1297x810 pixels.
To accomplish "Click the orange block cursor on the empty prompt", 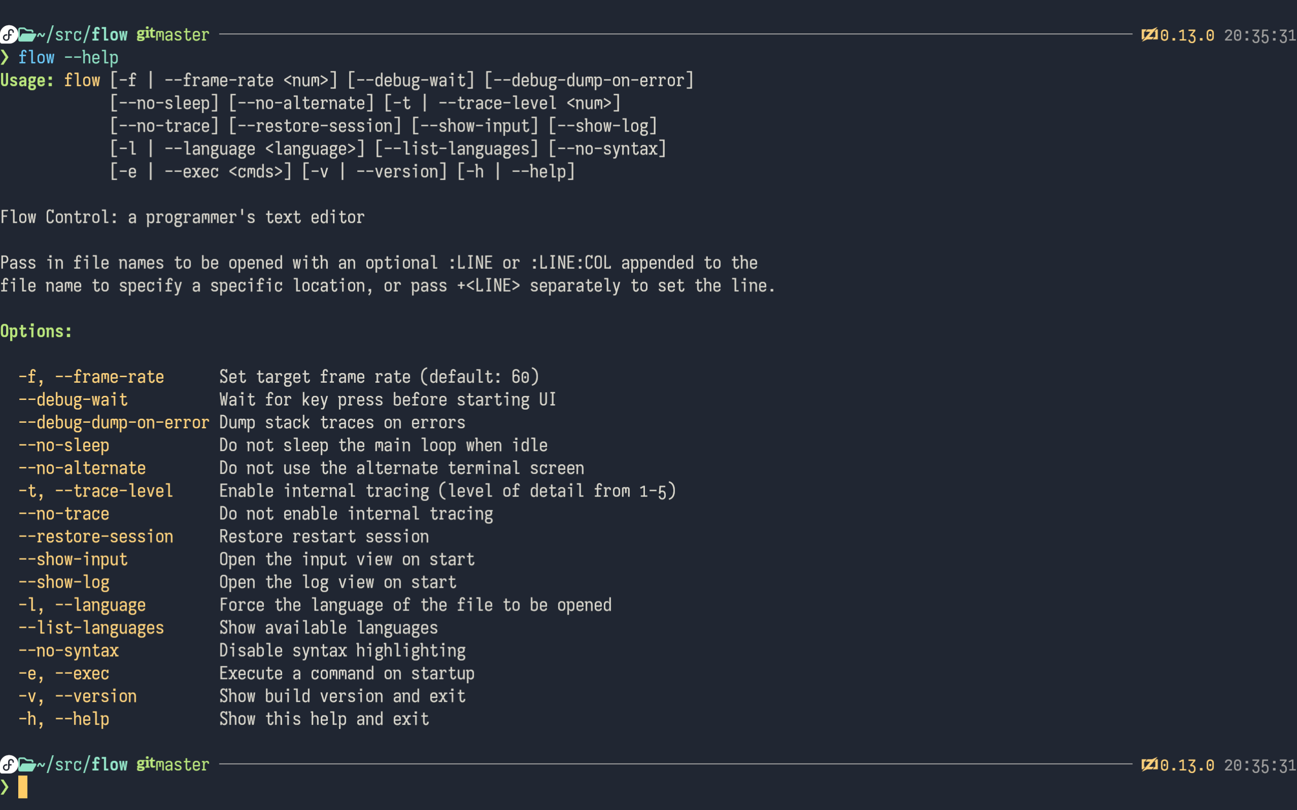I will point(22,787).
